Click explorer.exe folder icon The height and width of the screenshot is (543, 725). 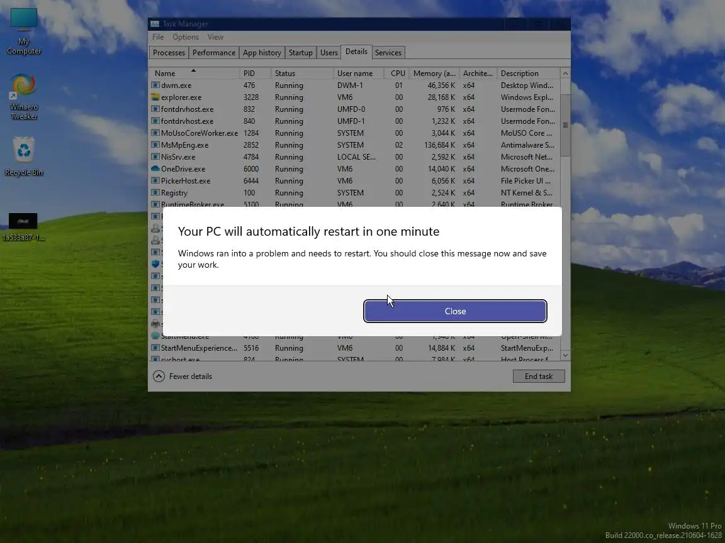pos(155,97)
